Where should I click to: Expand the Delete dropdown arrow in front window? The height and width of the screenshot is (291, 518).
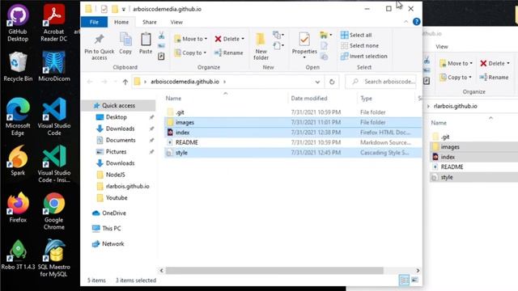pos(243,39)
